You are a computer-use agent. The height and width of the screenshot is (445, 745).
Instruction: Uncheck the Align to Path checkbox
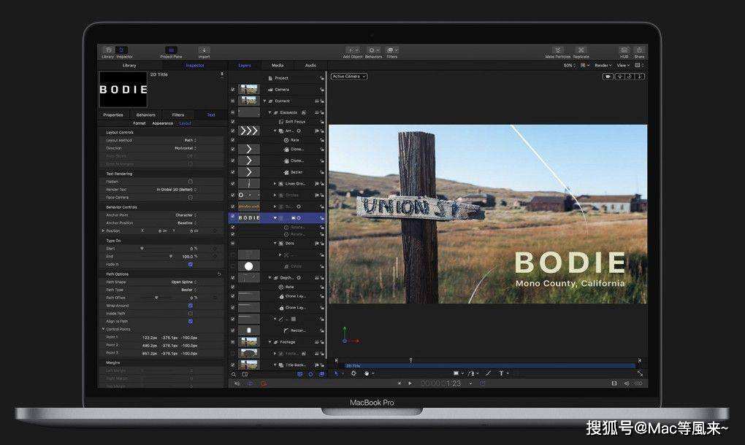coord(191,322)
